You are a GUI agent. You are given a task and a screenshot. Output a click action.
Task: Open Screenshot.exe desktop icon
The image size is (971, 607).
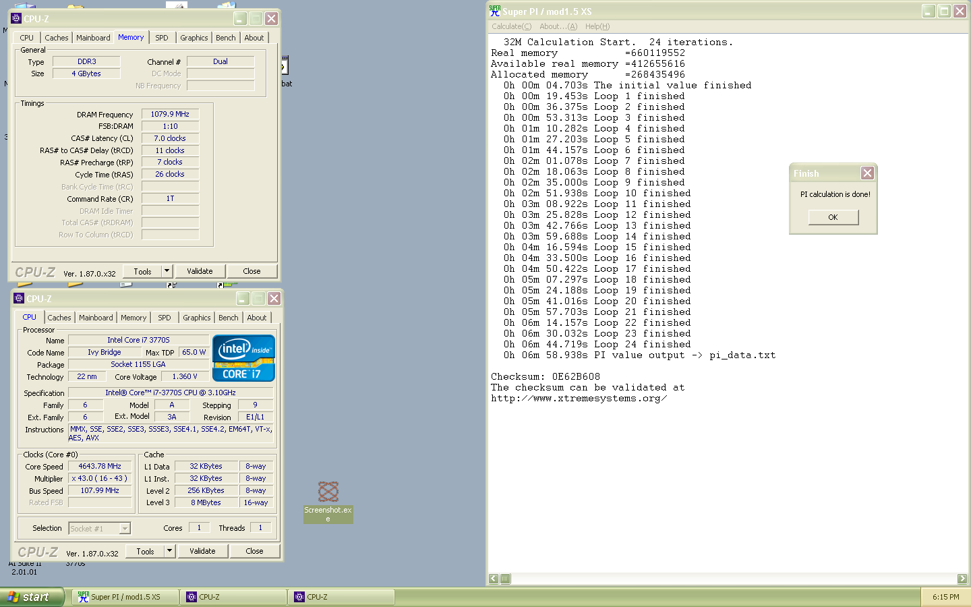[x=328, y=502]
